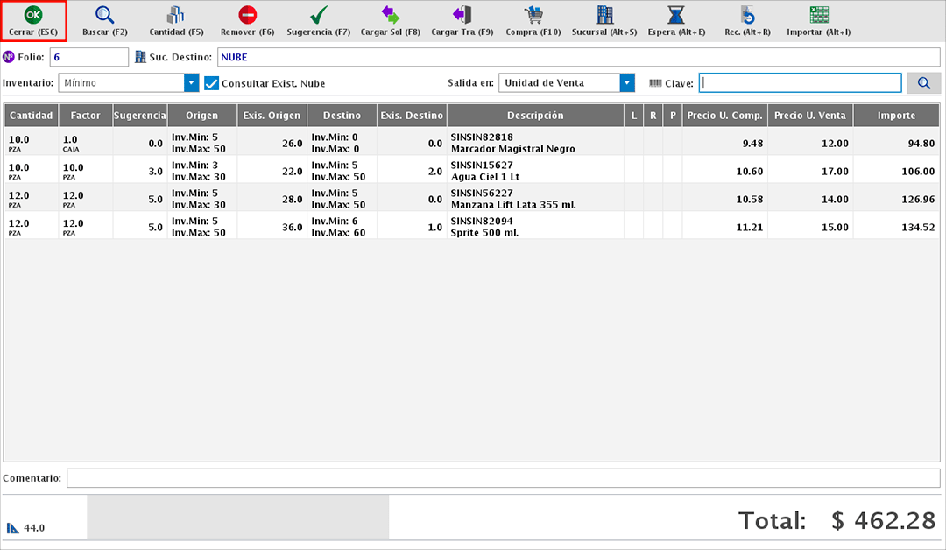Click the Rec. (Alt+R) toolbar button
The width and height of the screenshot is (946, 550).
(747, 15)
